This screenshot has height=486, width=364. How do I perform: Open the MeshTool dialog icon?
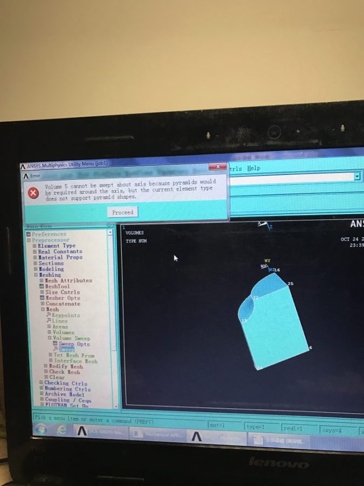[42, 286]
